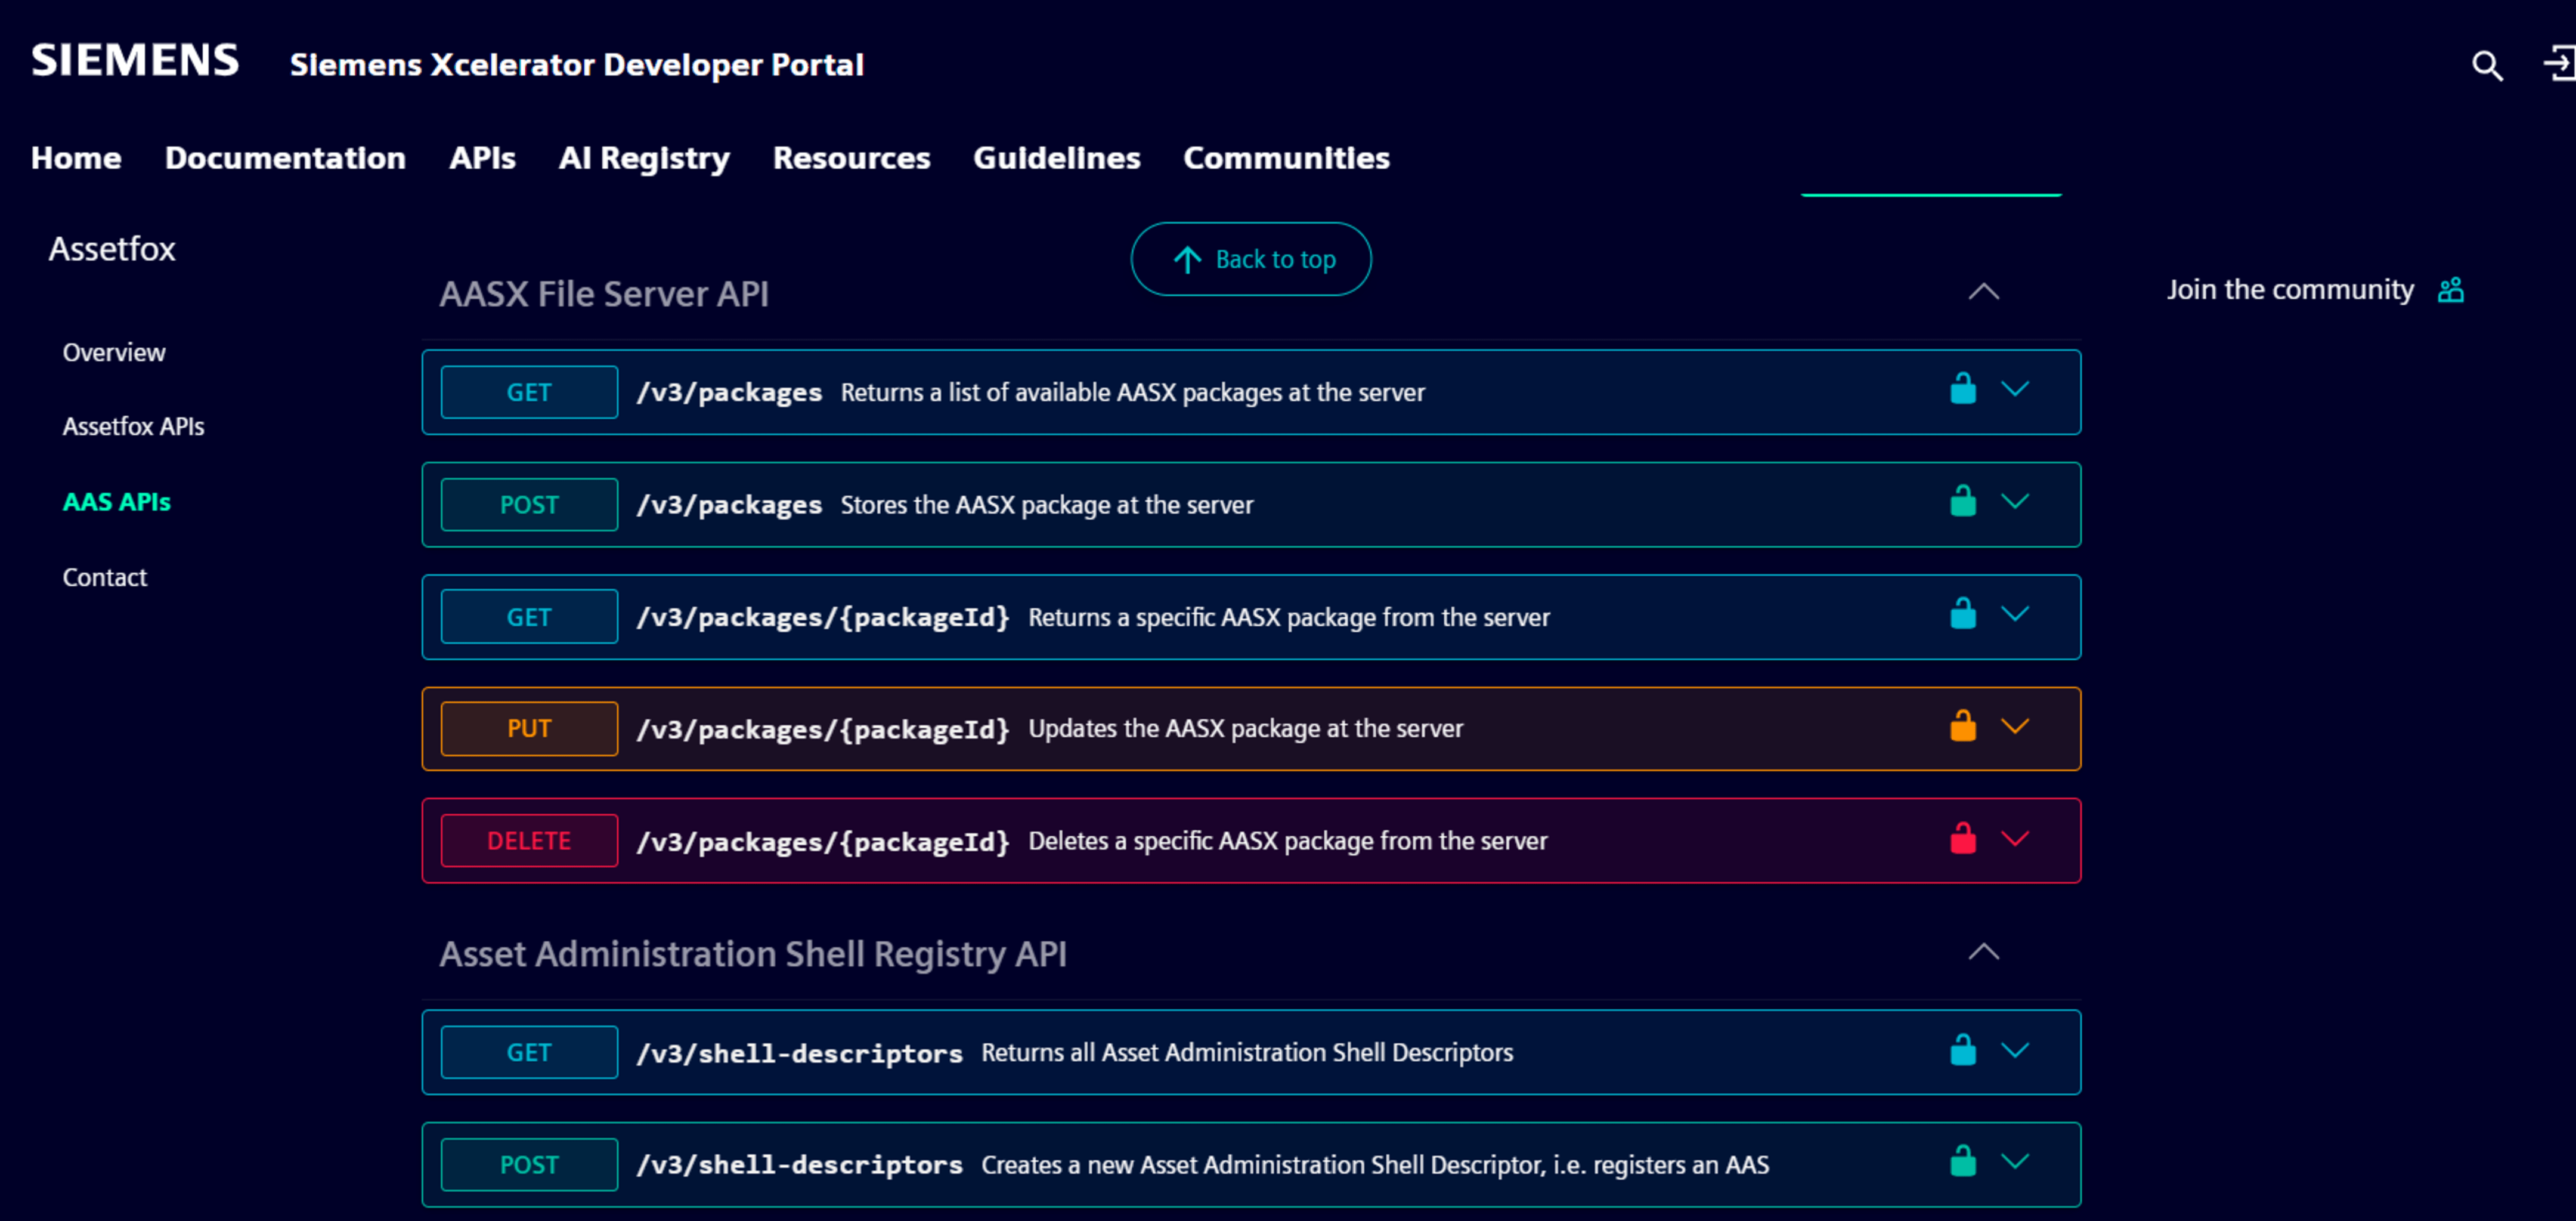The height and width of the screenshot is (1221, 2576).
Task: Expand GET /v3/packages/{packageId} chevron
Action: click(x=2015, y=614)
